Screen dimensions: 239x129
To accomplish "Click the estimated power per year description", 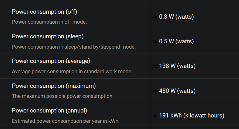I will tap(66, 121).
